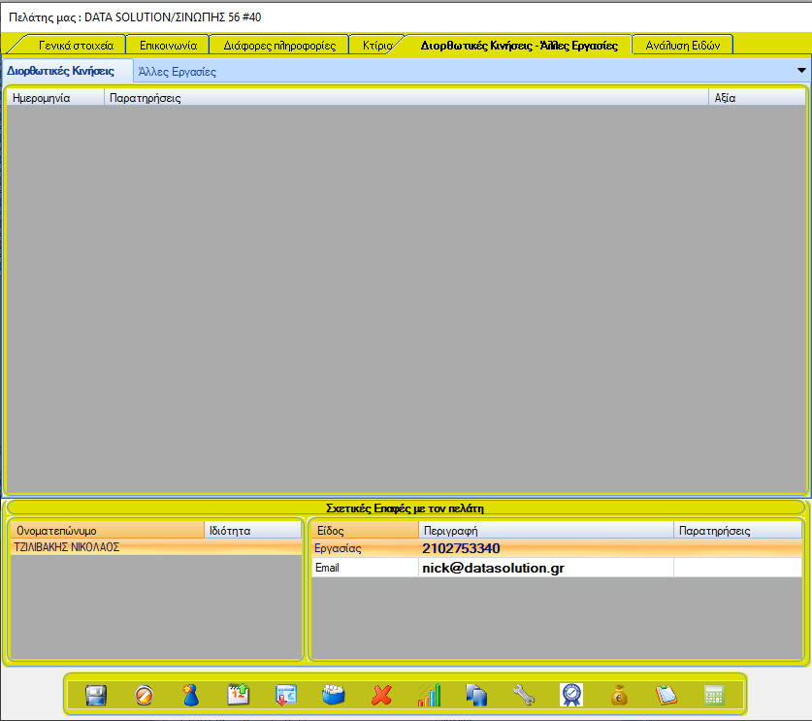This screenshot has width=812, height=721.
Task: Click the clipboard notes icon
Action: [x=666, y=695]
